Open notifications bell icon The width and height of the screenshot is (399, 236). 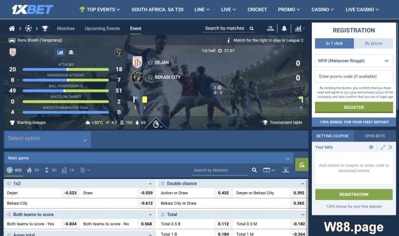[x=284, y=29]
